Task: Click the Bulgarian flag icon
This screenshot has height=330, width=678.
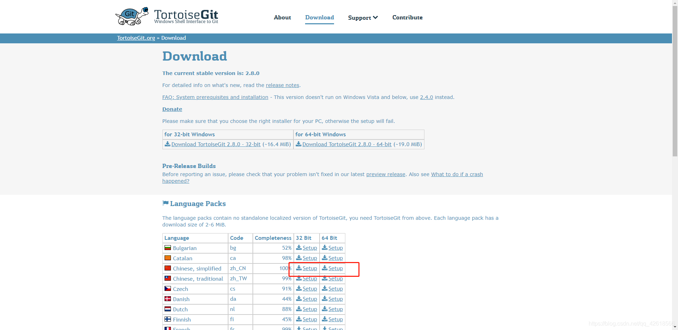Action: tap(168, 248)
